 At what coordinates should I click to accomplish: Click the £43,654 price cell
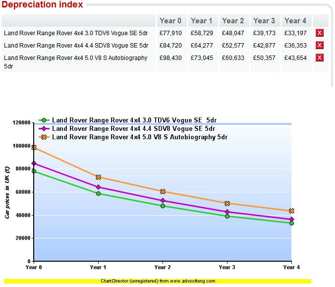[x=295, y=58]
